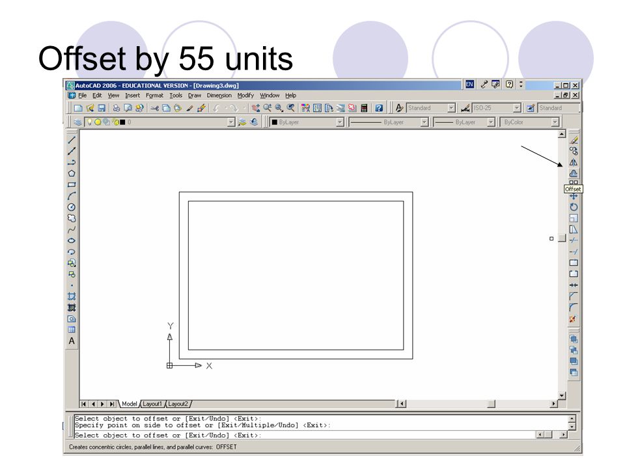Click the Text Style manager icon
This screenshot has height=468, width=625.
click(399, 108)
